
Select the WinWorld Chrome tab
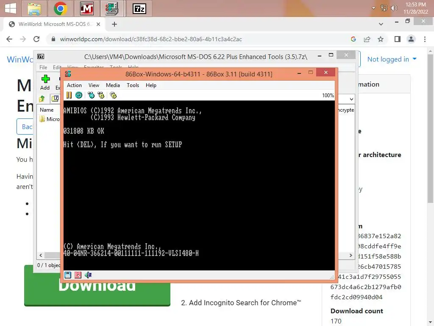click(x=54, y=24)
